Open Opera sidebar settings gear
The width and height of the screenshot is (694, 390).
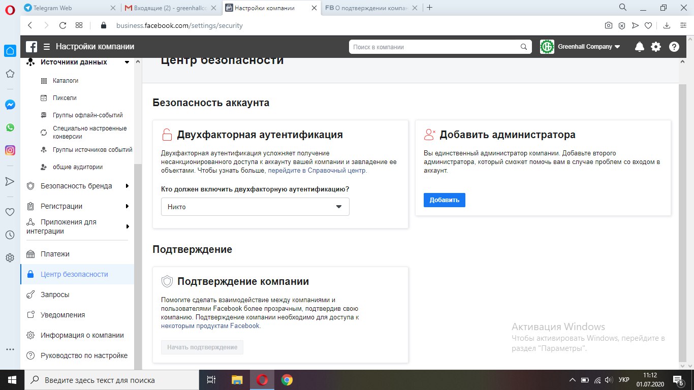point(10,258)
